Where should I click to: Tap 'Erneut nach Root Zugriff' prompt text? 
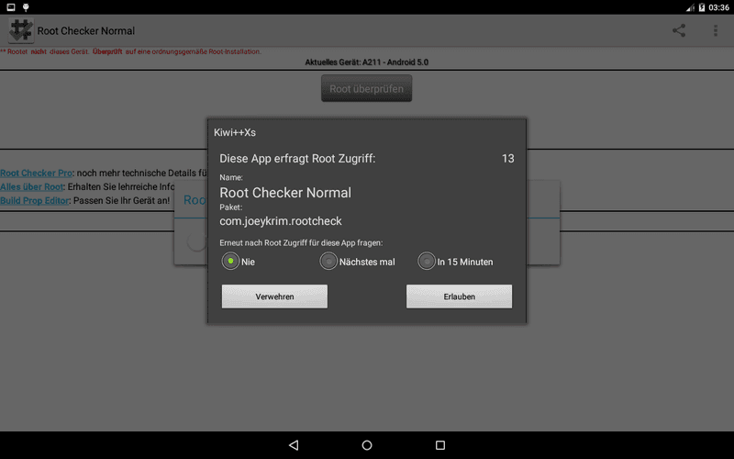pos(301,242)
